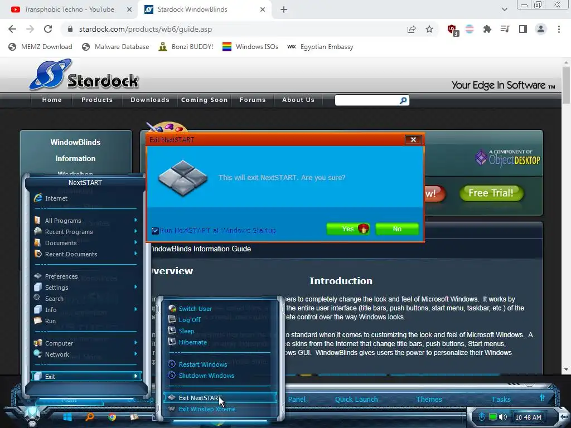Close the Exit NextSTART dialog
Screen dimensions: 571x428
coord(413,139)
